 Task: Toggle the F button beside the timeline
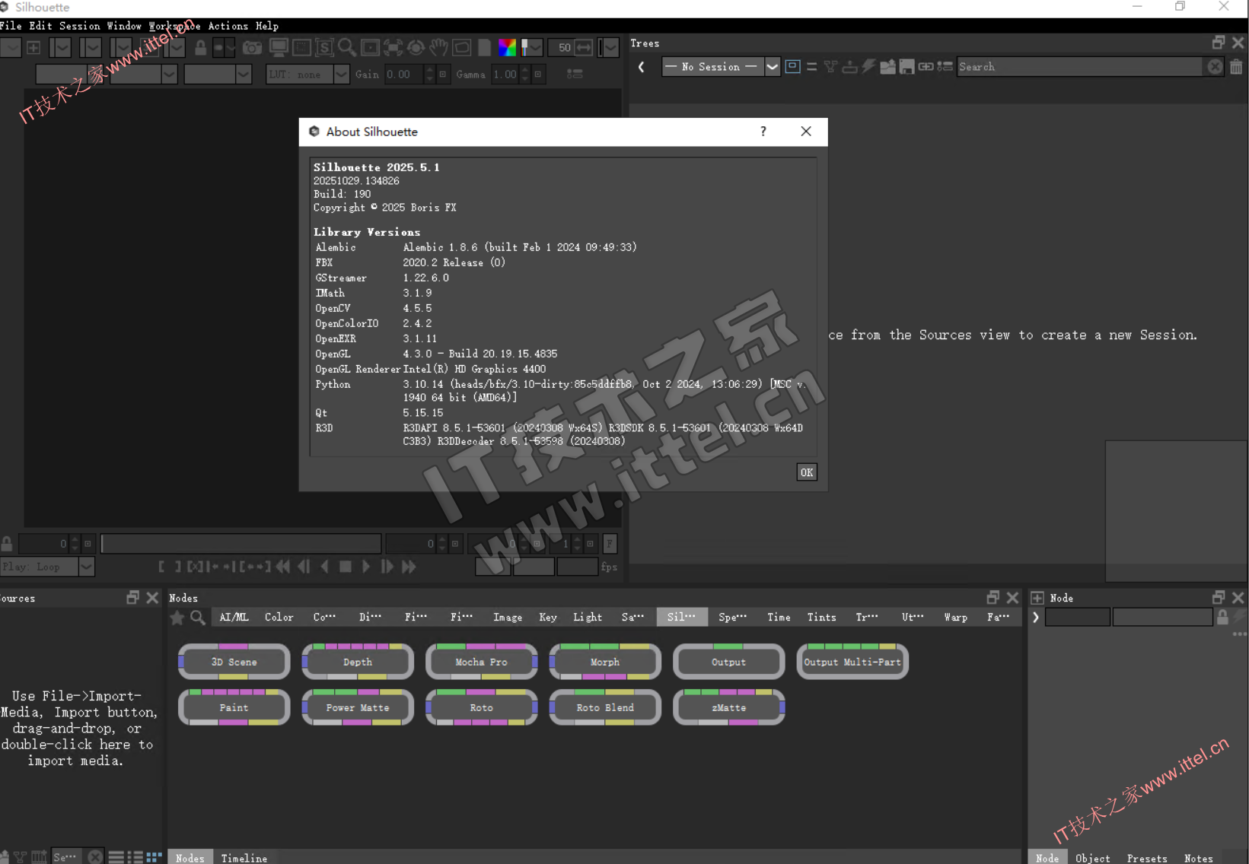point(610,544)
